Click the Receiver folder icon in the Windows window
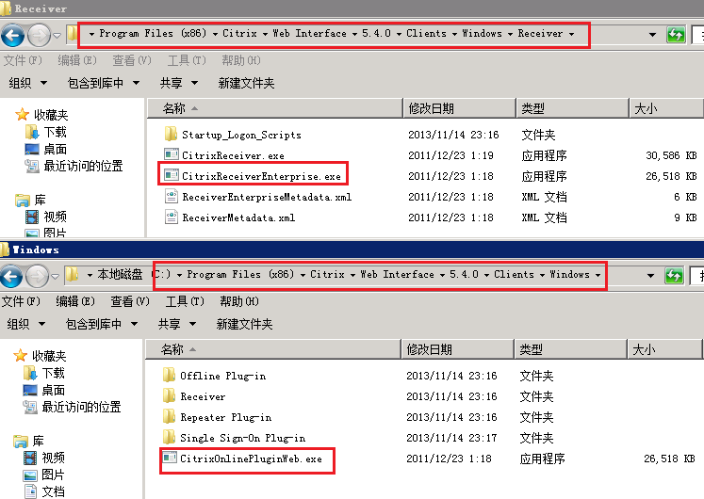 click(169, 395)
